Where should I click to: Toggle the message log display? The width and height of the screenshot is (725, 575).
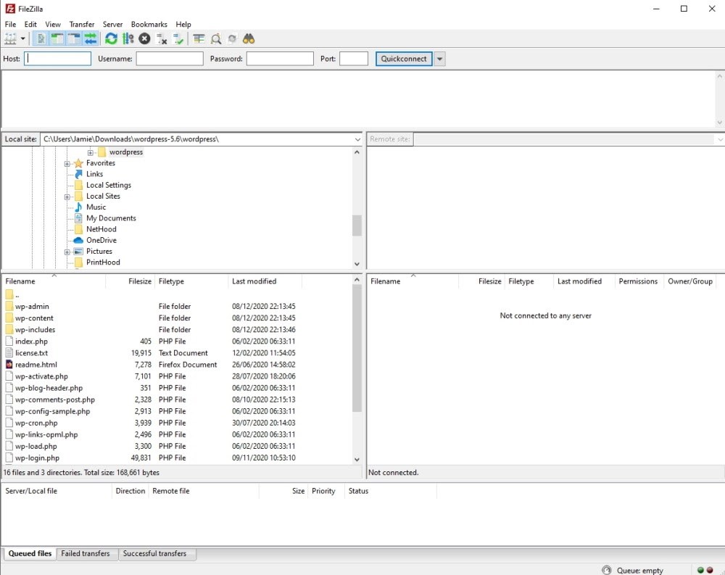41,39
